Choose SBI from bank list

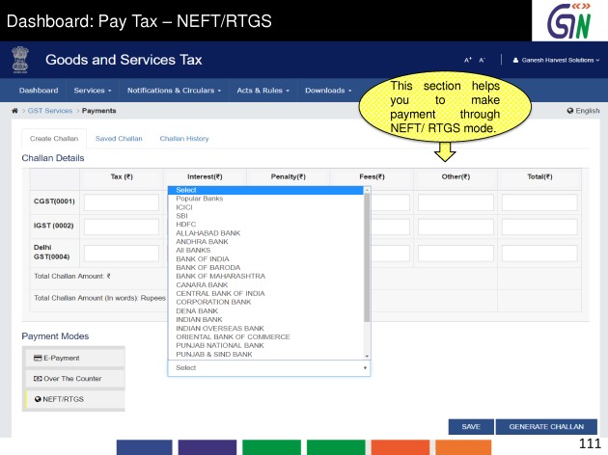click(266, 216)
